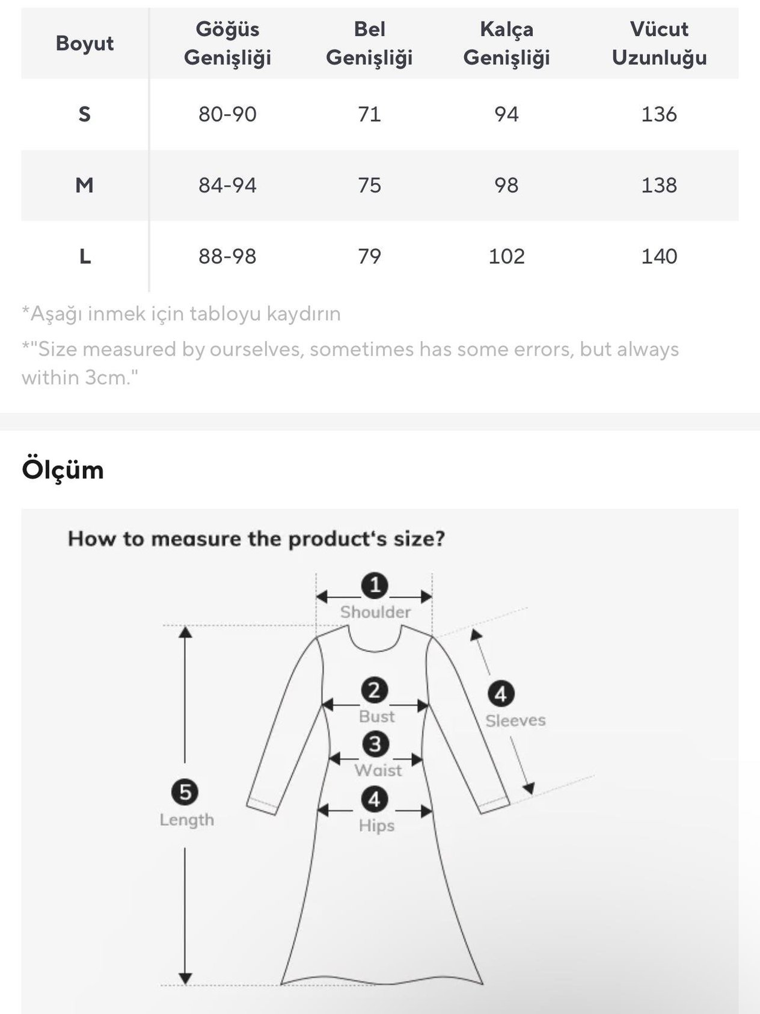Click the Bust number 2 marker

pos(375,690)
